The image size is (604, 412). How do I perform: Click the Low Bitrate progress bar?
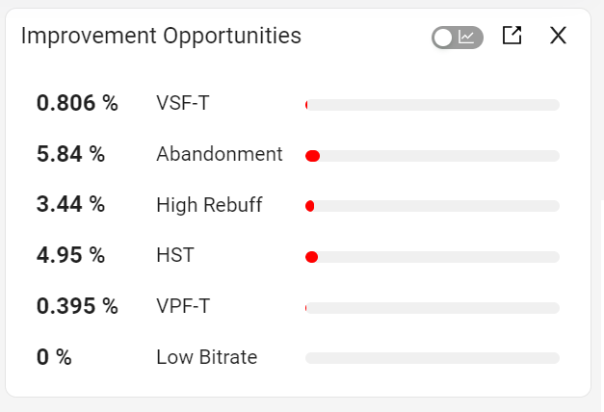[x=432, y=358]
